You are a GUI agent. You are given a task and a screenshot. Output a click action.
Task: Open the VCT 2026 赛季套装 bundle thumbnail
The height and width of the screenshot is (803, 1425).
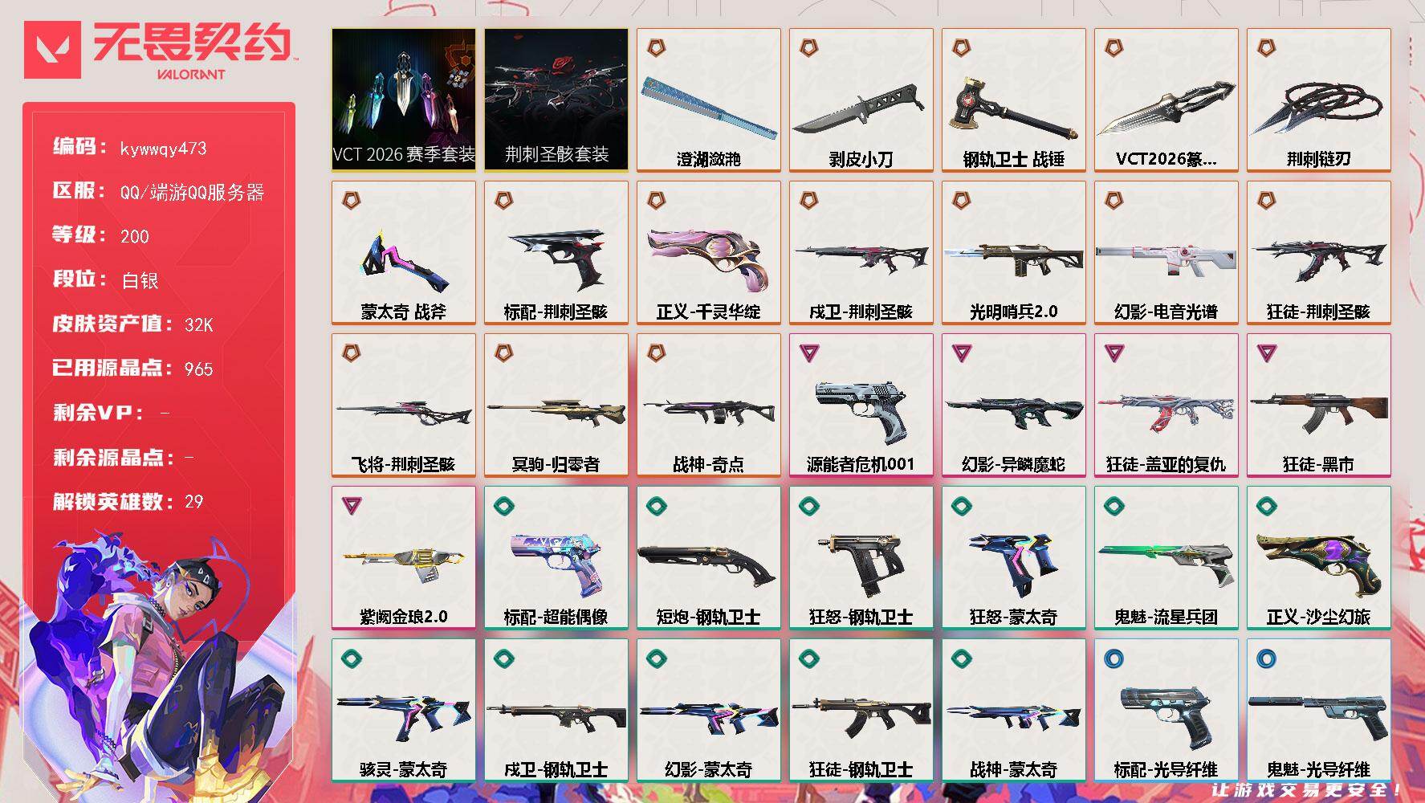[x=404, y=100]
